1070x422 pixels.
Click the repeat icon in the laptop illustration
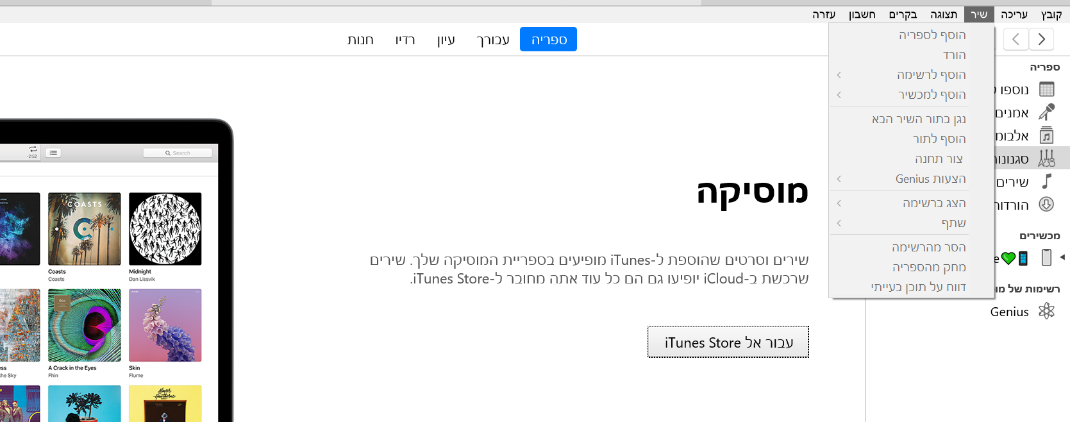coord(33,149)
